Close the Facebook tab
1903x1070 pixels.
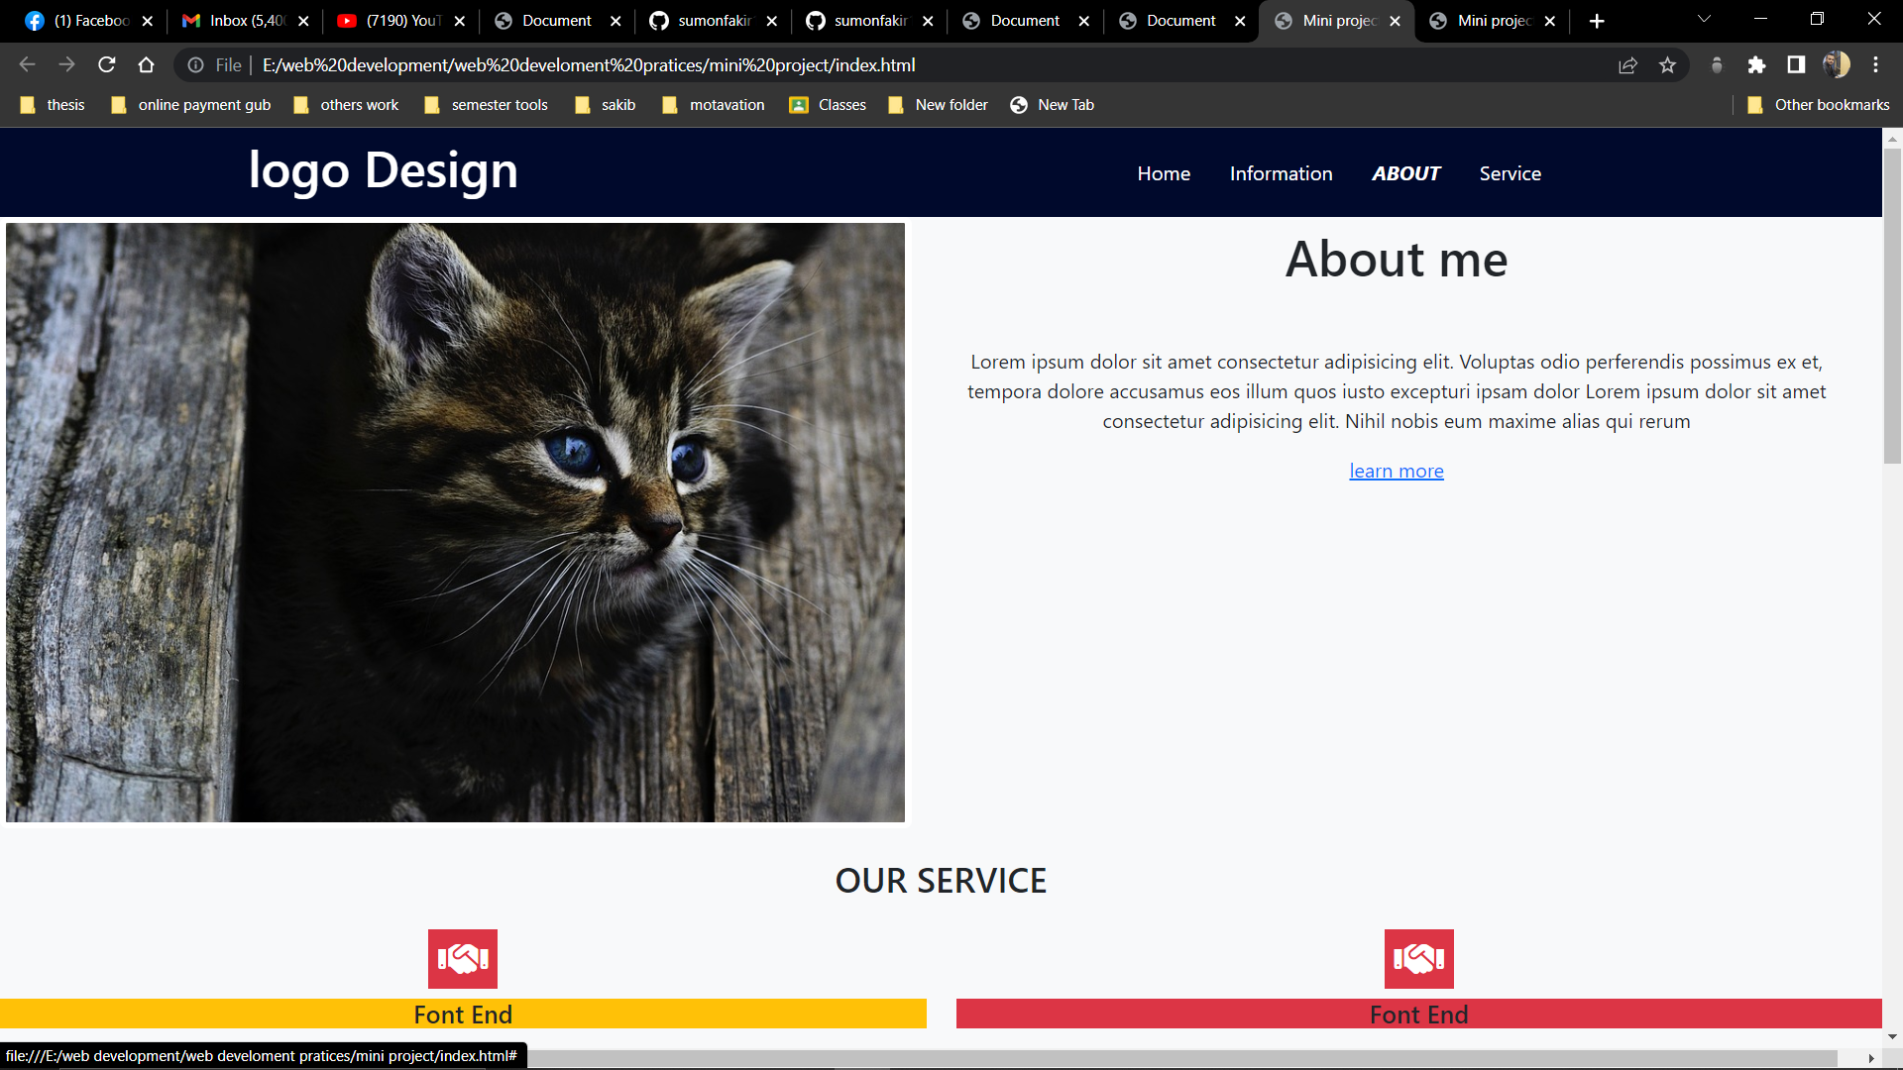(148, 21)
